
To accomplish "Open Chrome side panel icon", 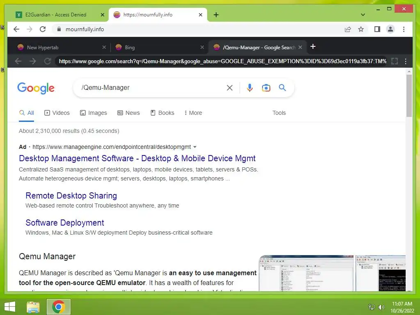I will [377, 29].
